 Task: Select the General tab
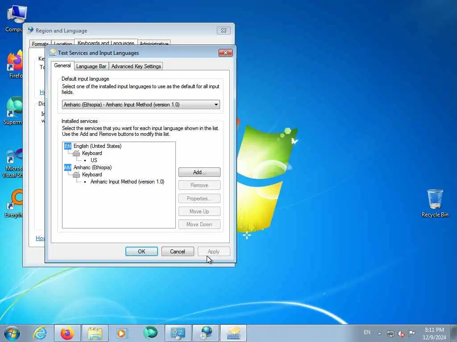click(62, 65)
